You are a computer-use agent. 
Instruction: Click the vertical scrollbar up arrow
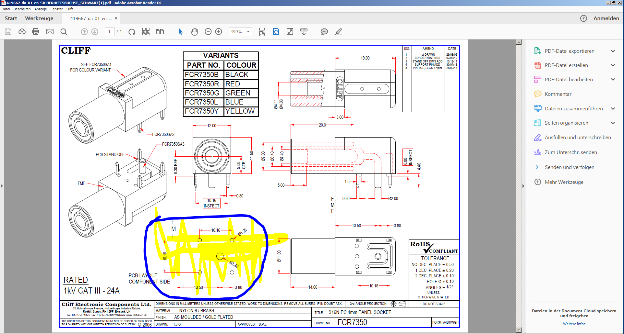point(519,42)
